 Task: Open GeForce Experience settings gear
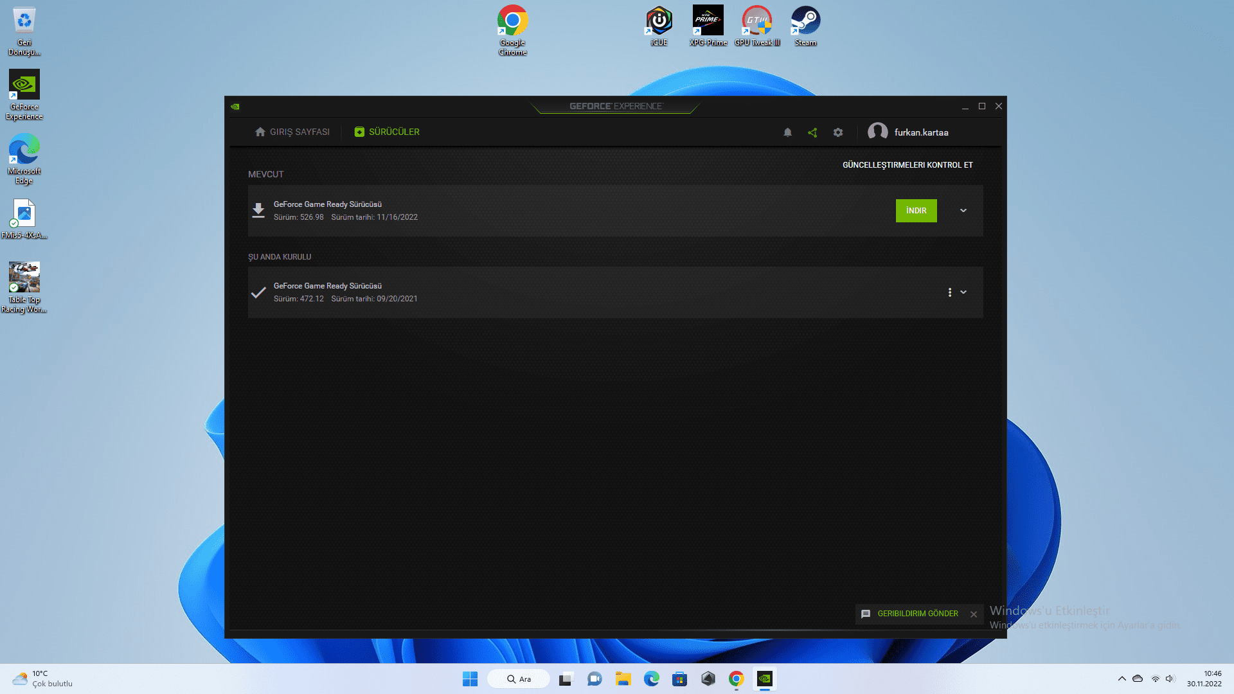click(838, 132)
